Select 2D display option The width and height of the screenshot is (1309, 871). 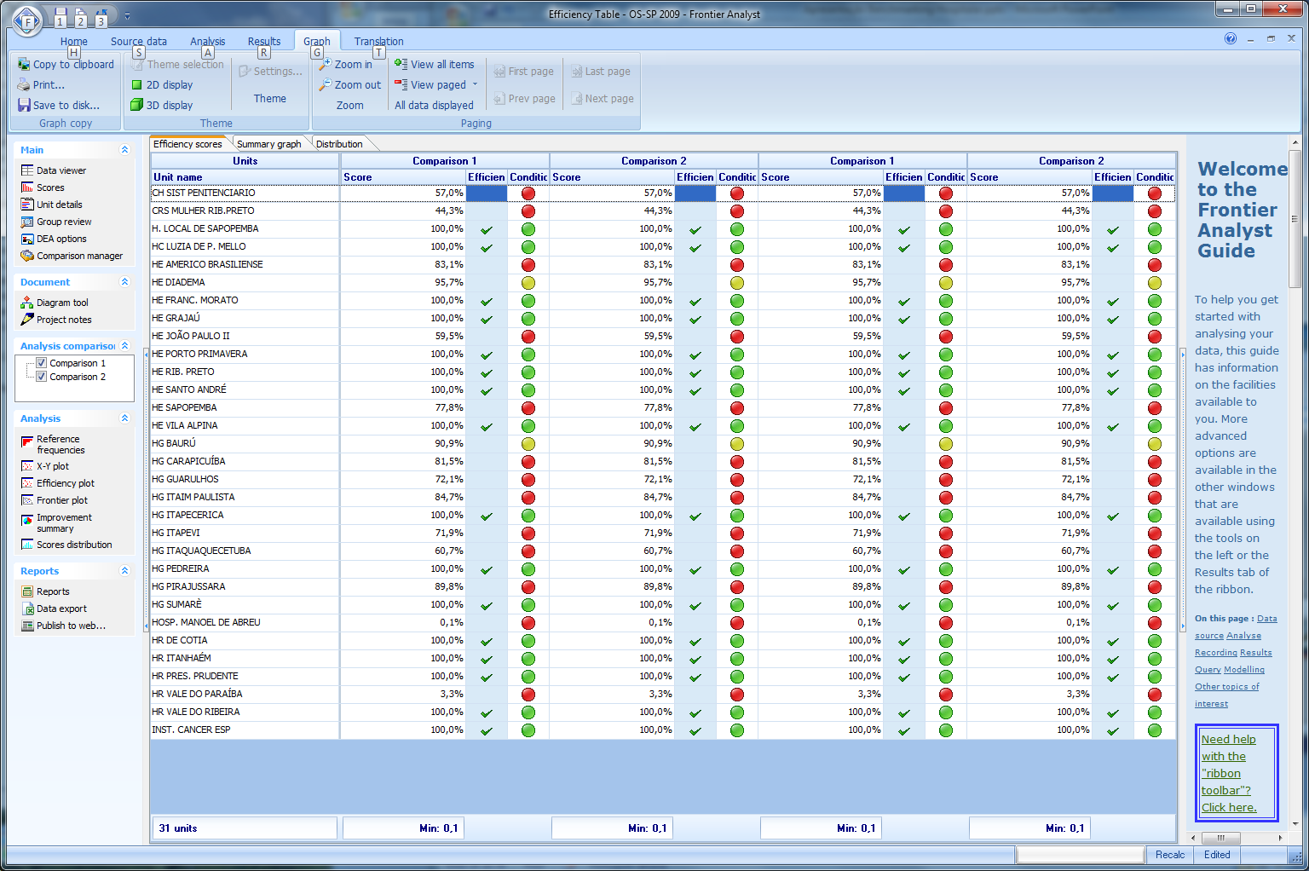(162, 85)
